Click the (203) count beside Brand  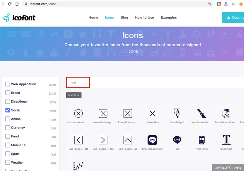[52, 93]
